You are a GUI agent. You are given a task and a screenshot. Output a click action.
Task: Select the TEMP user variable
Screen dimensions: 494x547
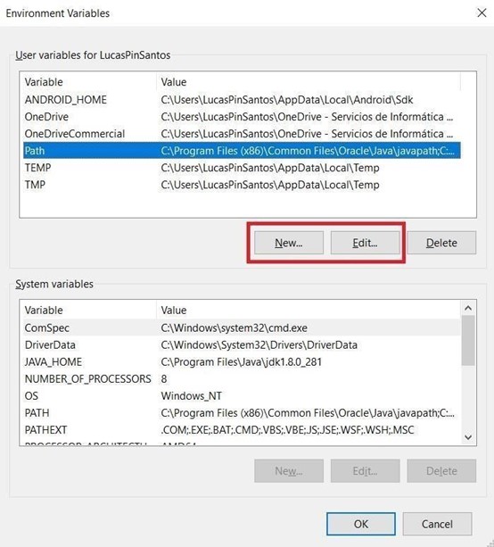(242, 168)
